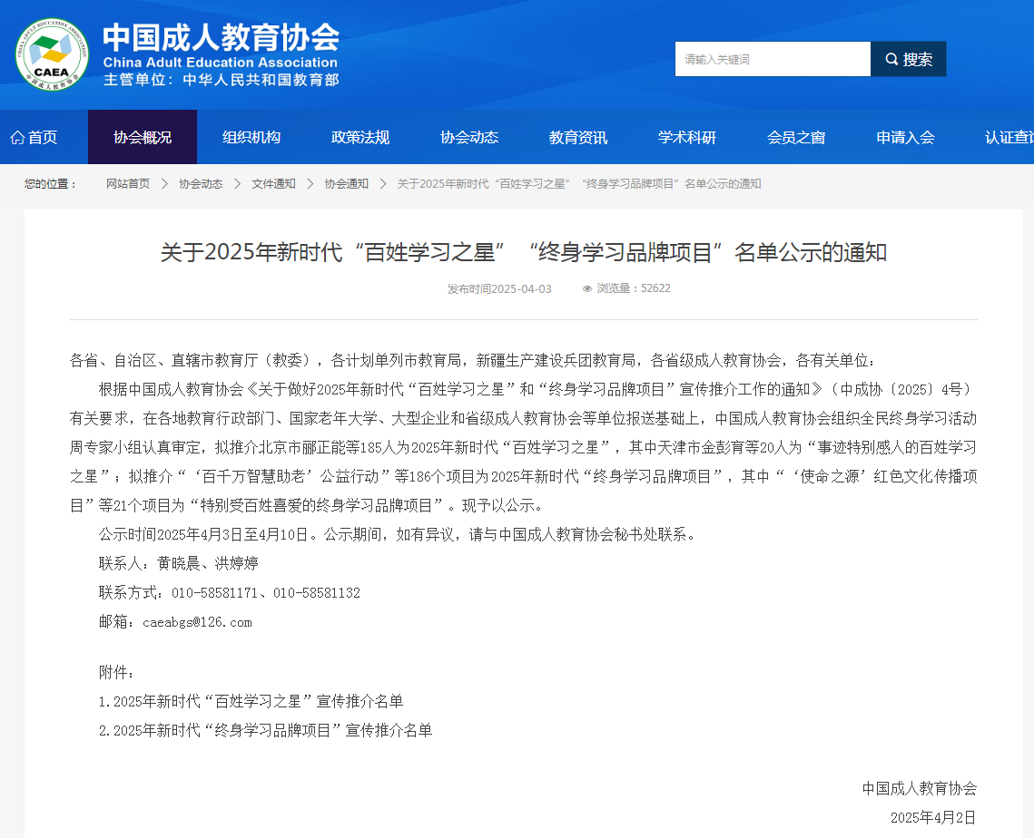Click the publish date 发布时间2025-04-03

click(499, 288)
